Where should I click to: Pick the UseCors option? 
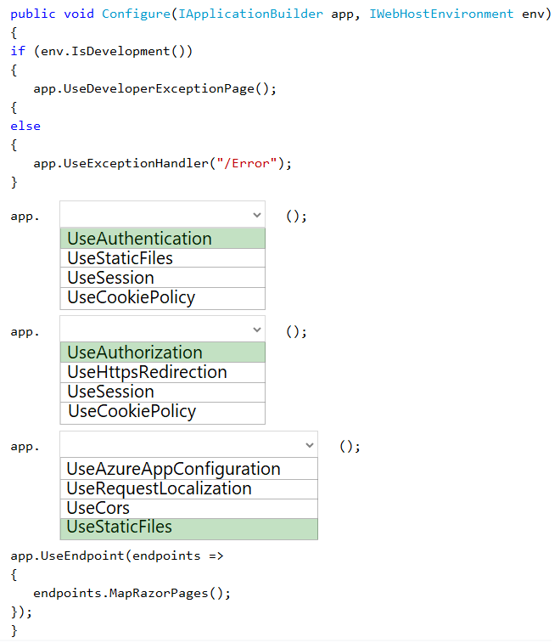pyautogui.click(x=189, y=509)
